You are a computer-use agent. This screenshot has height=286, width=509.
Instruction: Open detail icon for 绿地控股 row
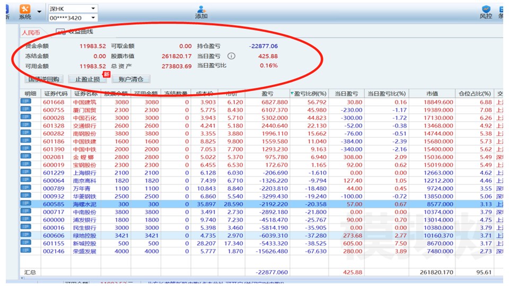click(x=25, y=235)
